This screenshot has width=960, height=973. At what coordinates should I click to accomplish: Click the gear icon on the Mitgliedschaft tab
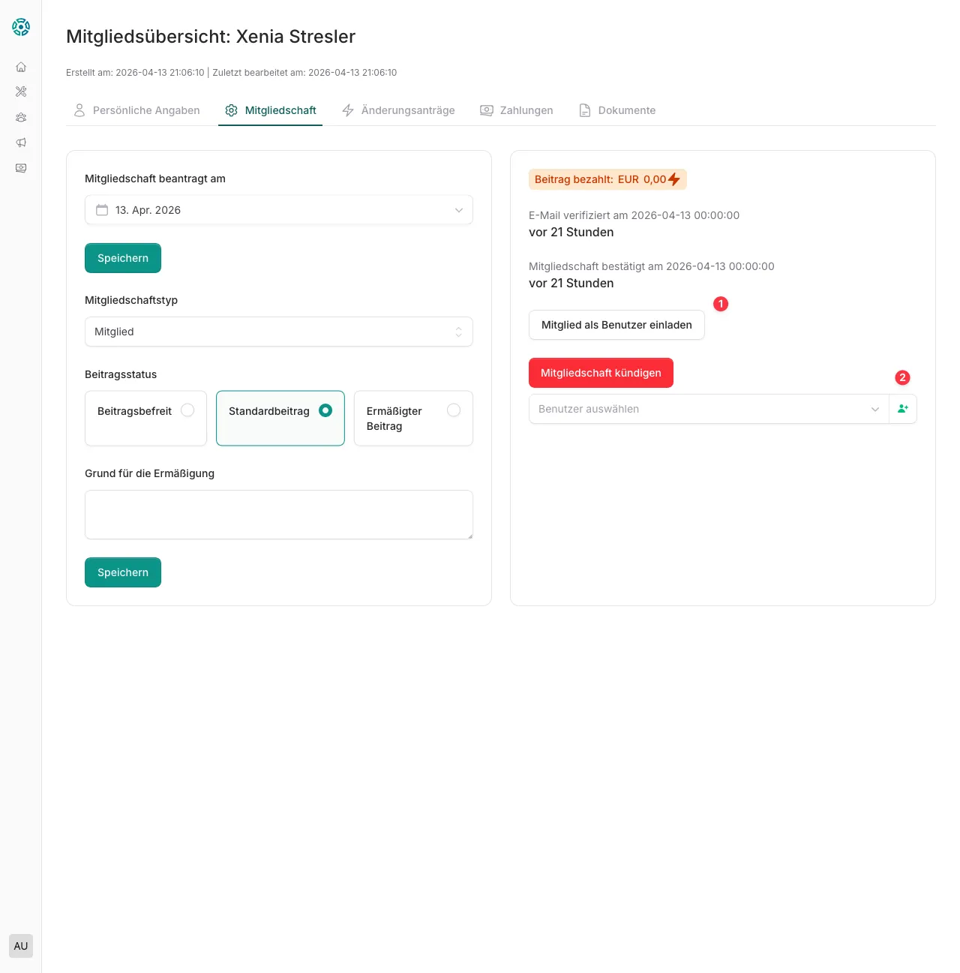click(232, 110)
